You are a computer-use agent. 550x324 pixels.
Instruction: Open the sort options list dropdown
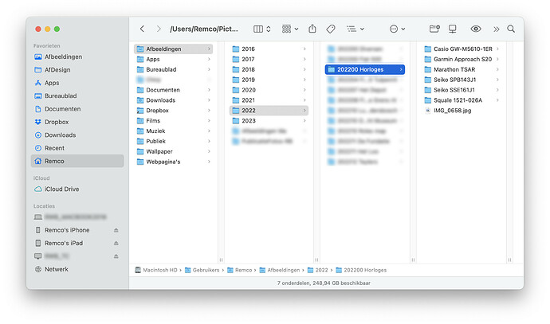tap(355, 29)
